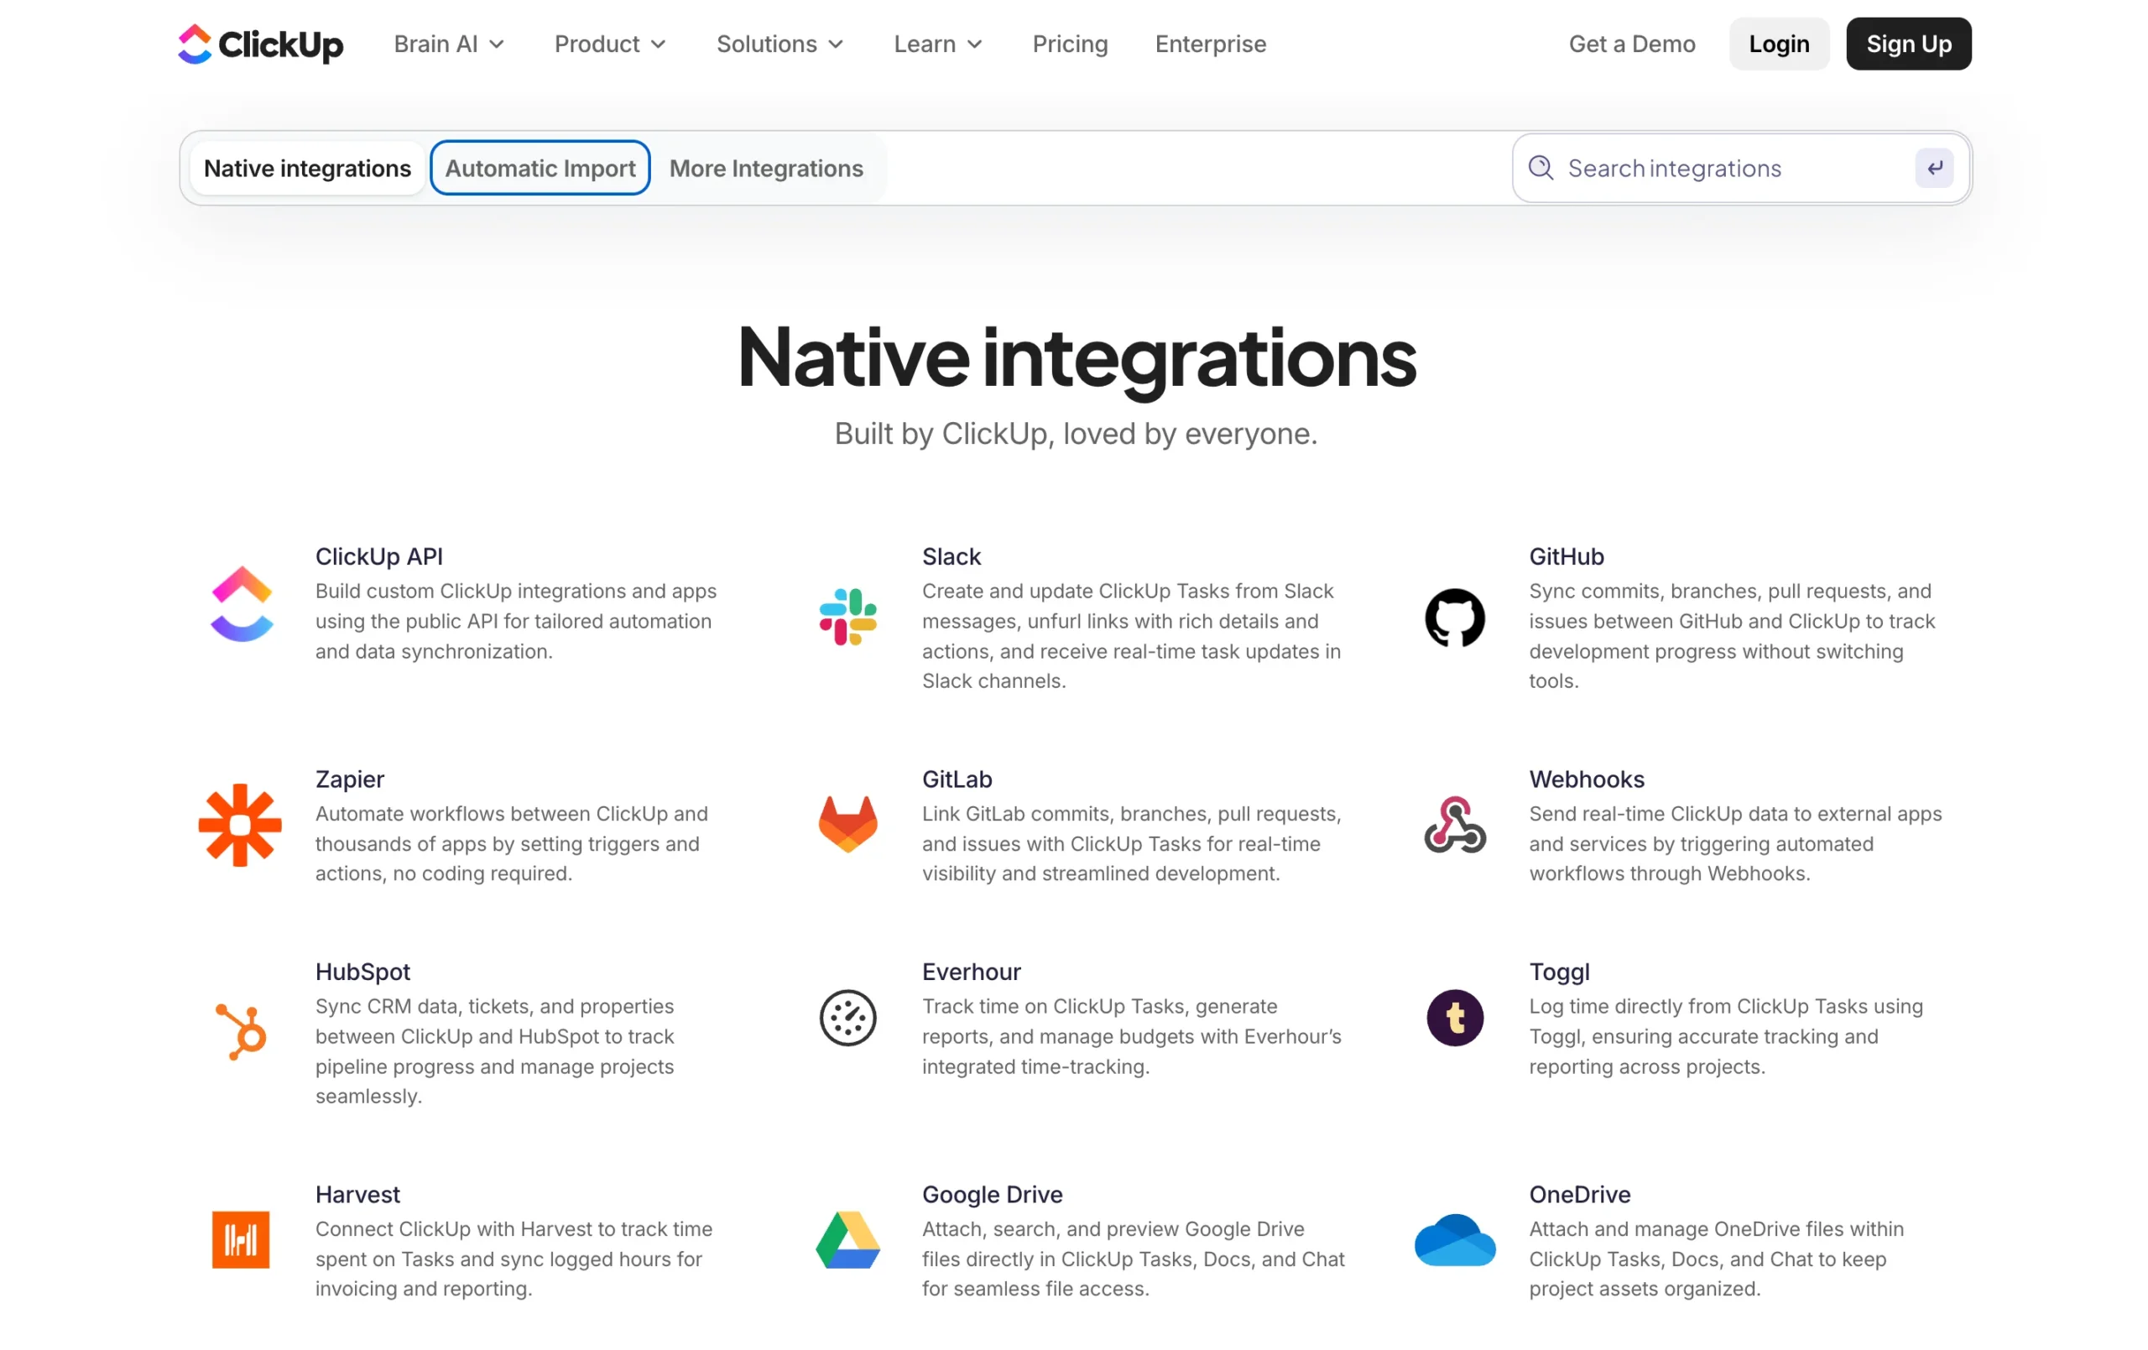Viewport: 2148px width, 1350px height.
Task: Open the Learn dropdown menu
Action: click(937, 44)
